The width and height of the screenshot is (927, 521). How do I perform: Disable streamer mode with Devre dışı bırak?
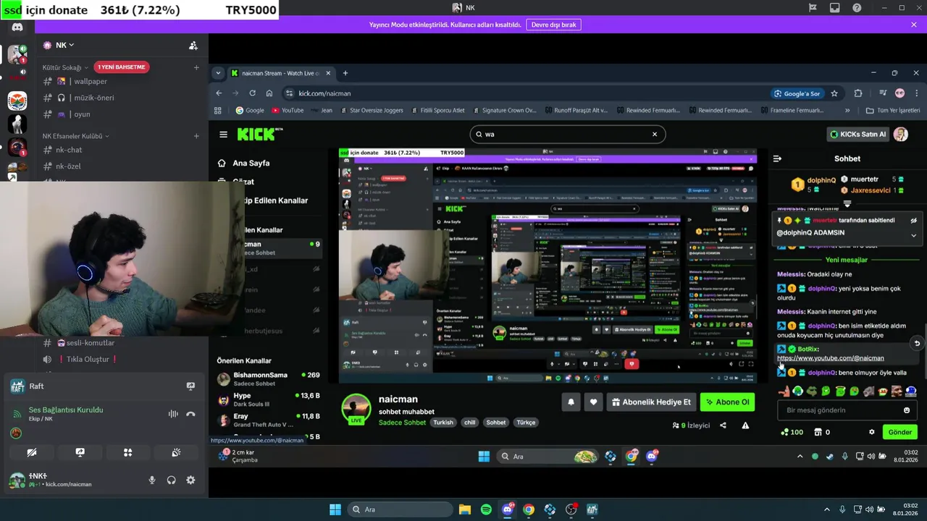tap(553, 25)
